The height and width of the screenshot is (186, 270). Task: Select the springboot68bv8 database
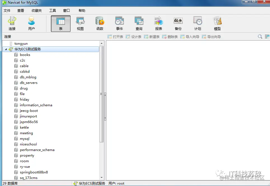click(x=34, y=172)
